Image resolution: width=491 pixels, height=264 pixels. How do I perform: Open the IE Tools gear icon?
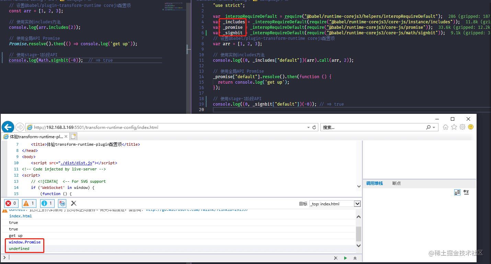(463, 127)
